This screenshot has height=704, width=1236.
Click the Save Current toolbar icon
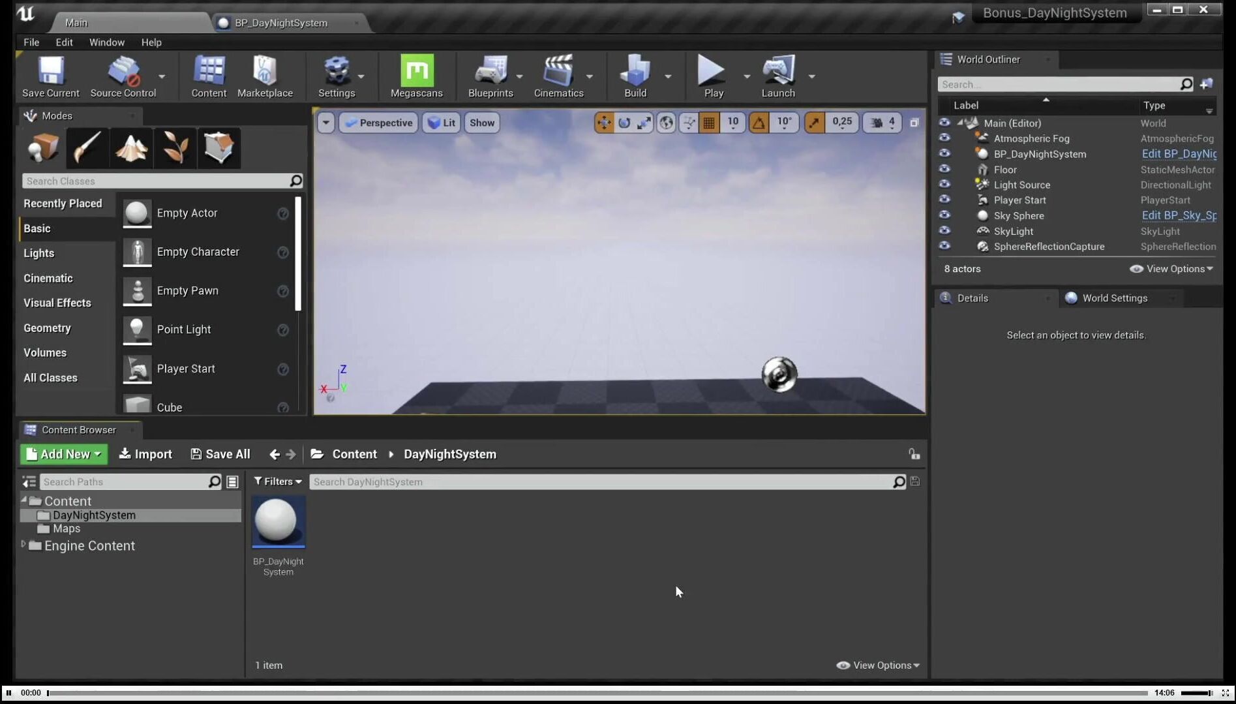(x=51, y=76)
